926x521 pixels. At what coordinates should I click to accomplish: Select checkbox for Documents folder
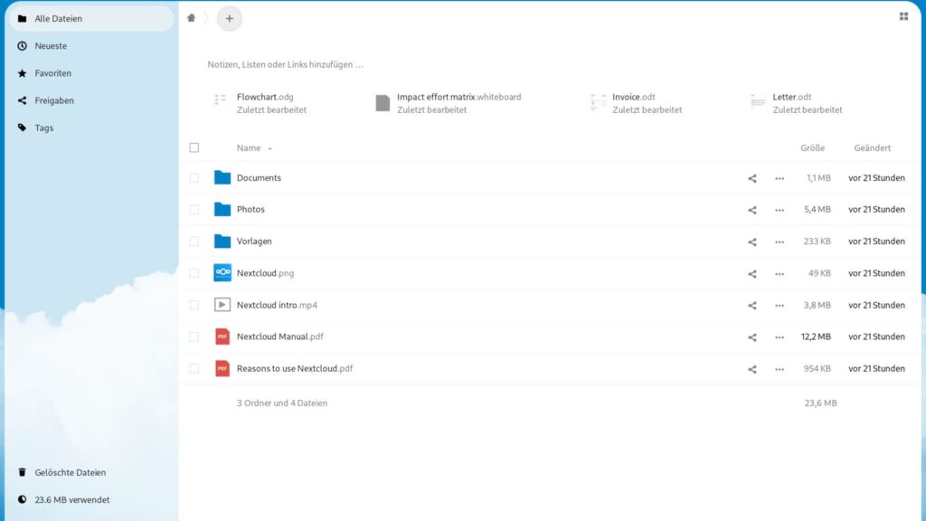pos(194,178)
